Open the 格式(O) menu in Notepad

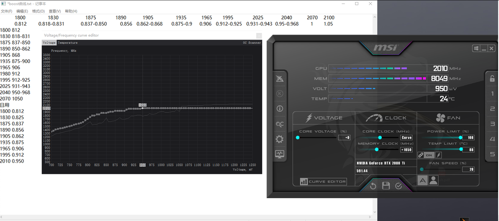pyautogui.click(x=39, y=11)
